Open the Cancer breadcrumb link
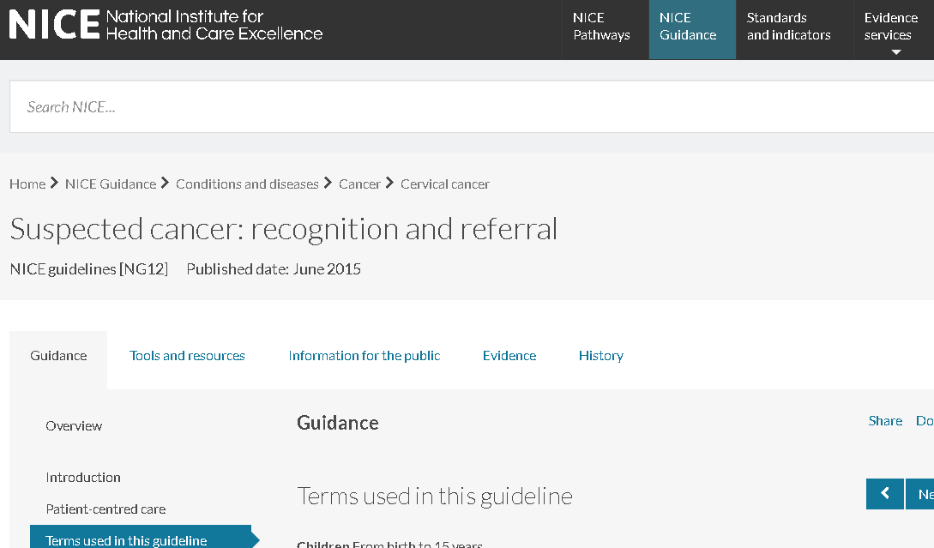934x548 pixels. [x=359, y=184]
